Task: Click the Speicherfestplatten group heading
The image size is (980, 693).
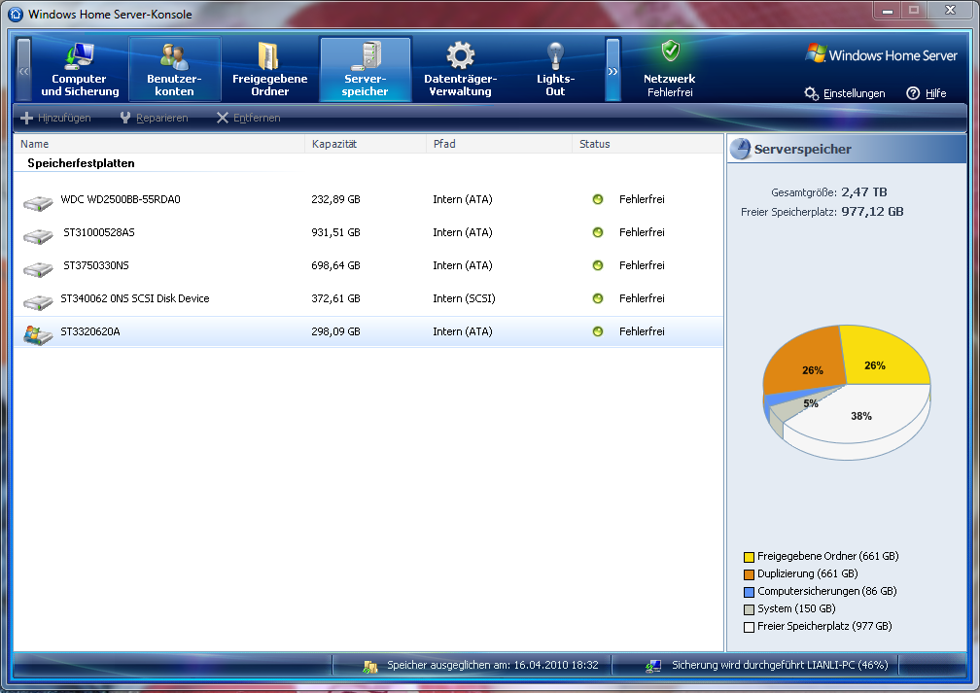Action: (81, 163)
